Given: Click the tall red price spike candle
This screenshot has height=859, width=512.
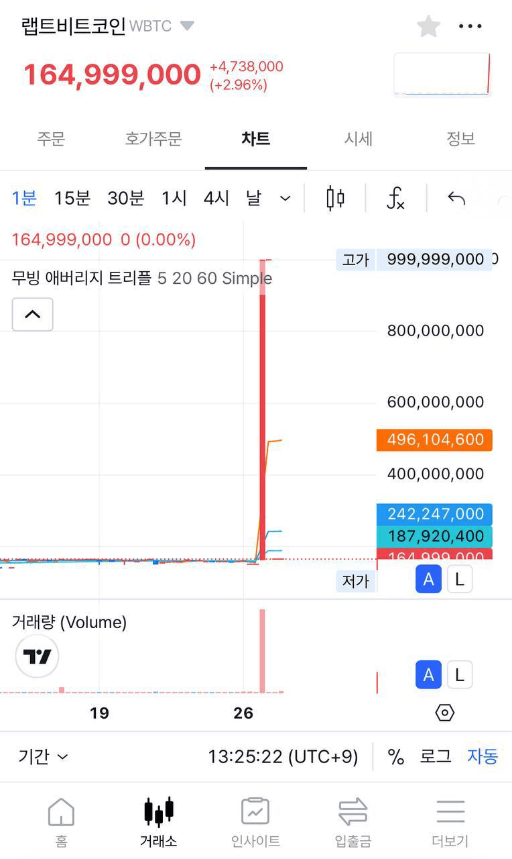Looking at the screenshot, I should point(263,409).
